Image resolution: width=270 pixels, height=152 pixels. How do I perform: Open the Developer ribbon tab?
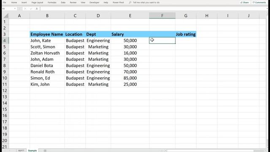94,3
